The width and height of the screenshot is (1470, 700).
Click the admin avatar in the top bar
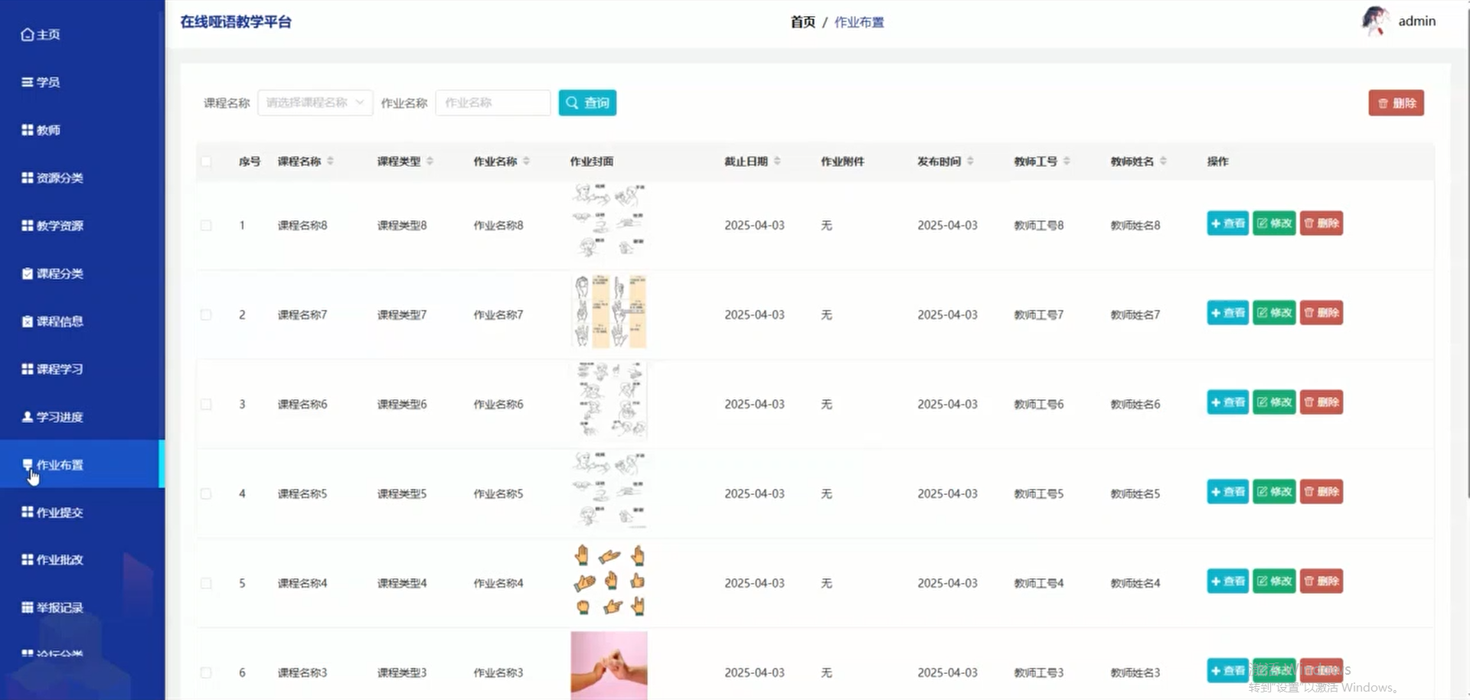pos(1375,21)
